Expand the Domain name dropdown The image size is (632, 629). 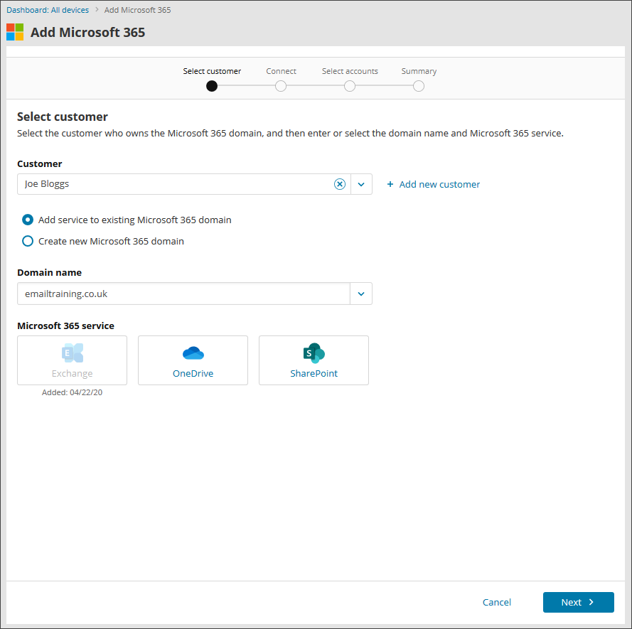point(361,294)
